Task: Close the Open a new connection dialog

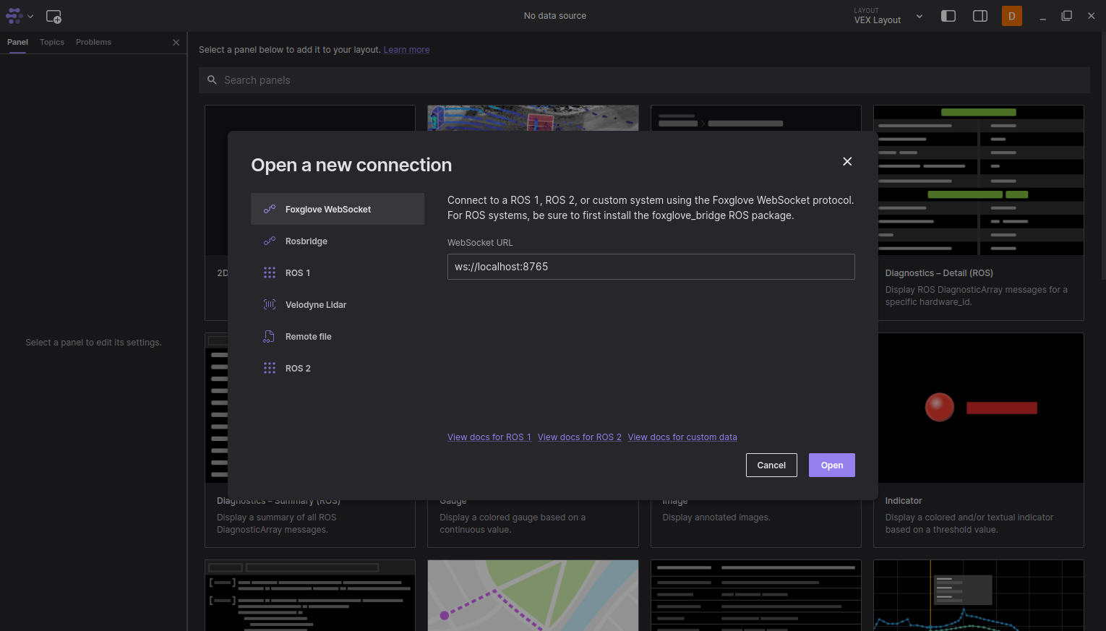Action: point(847,161)
